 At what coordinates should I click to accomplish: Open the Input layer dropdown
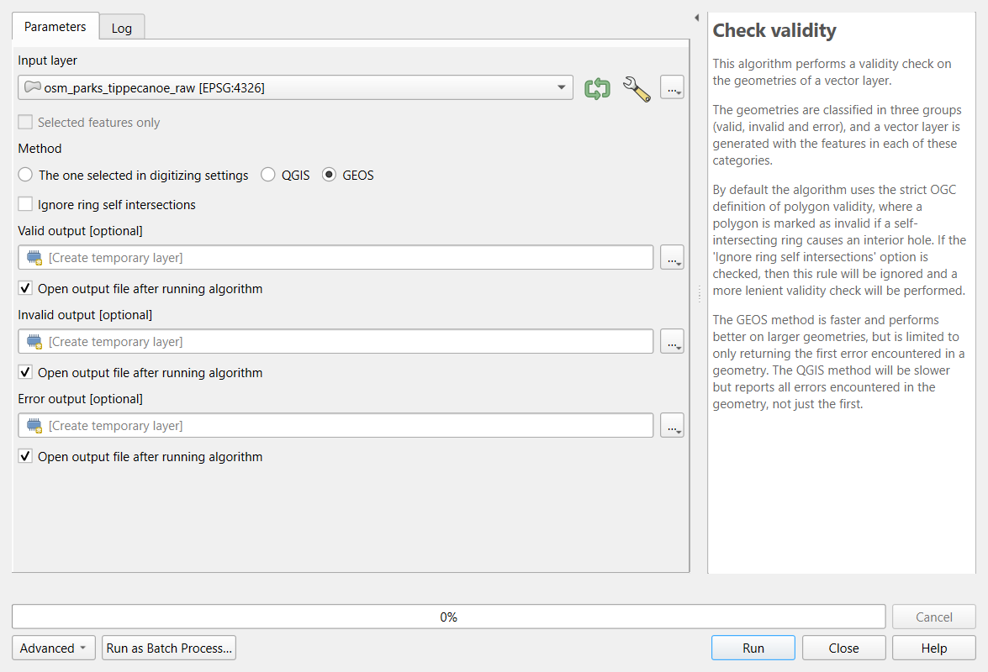click(x=295, y=87)
